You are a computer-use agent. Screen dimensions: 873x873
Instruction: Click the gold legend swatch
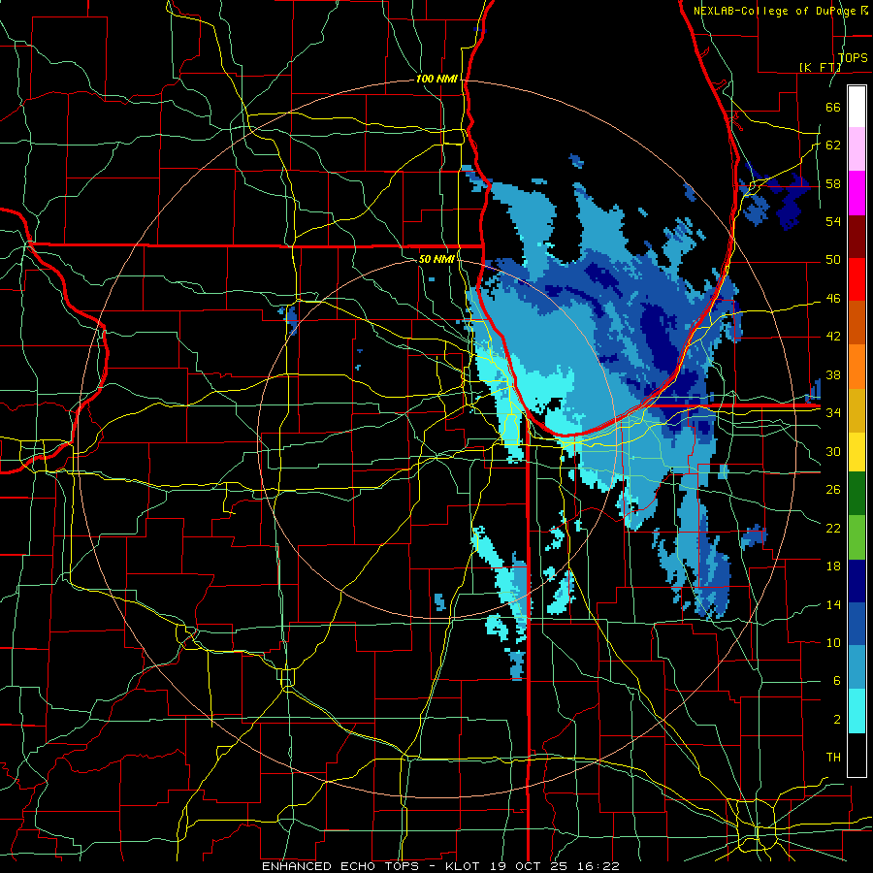click(857, 410)
